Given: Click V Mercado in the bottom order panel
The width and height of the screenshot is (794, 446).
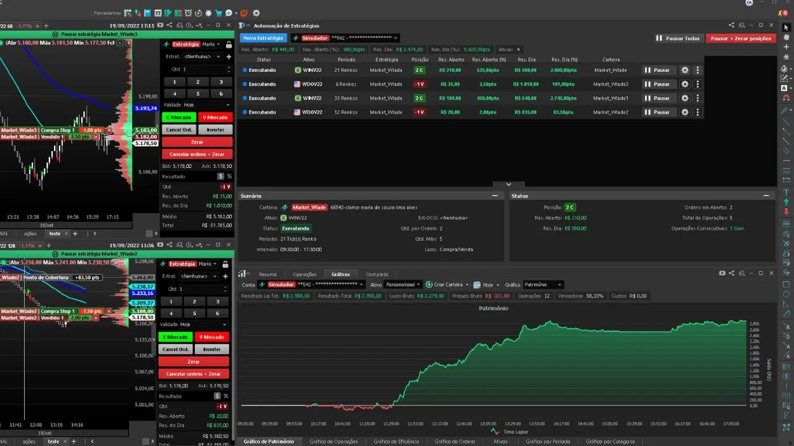Looking at the screenshot, I should point(212,337).
